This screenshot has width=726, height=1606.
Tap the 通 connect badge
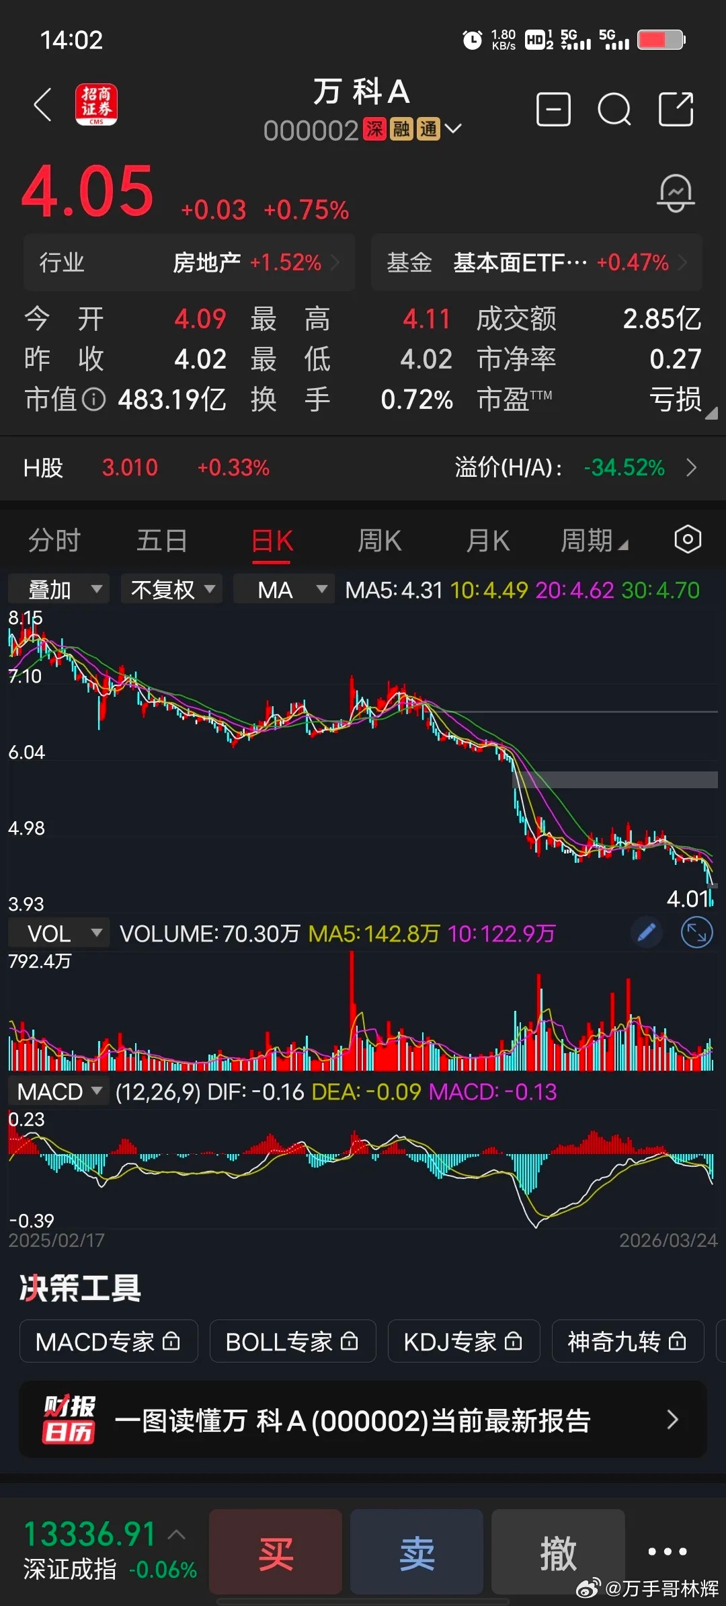(428, 129)
